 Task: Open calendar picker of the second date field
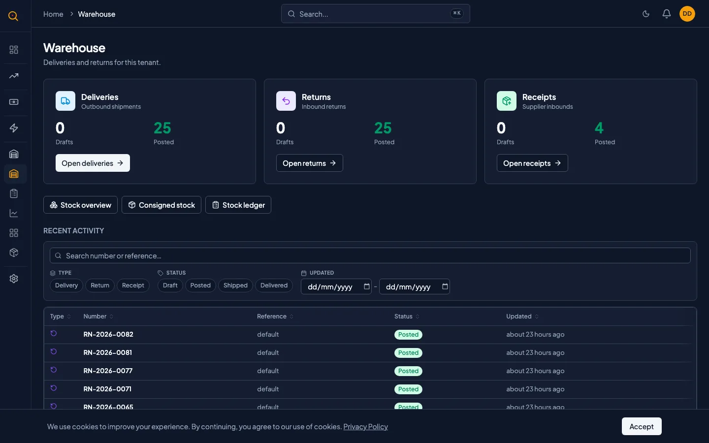445,286
